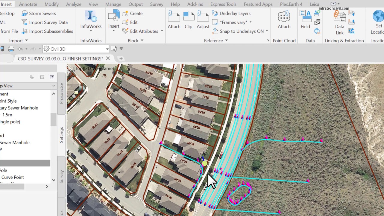Insert a Field from Data panel
The width and height of the screenshot is (384, 216).
pyautogui.click(x=305, y=20)
